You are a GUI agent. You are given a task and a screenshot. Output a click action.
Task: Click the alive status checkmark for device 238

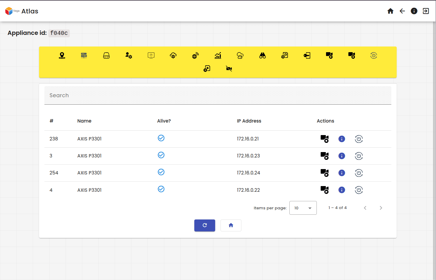click(x=161, y=138)
